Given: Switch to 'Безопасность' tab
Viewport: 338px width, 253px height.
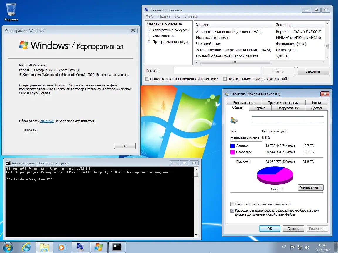Looking at the screenshot, I should pyautogui.click(x=244, y=102).
